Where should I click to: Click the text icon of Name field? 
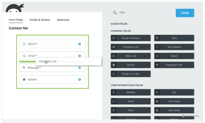24,44
